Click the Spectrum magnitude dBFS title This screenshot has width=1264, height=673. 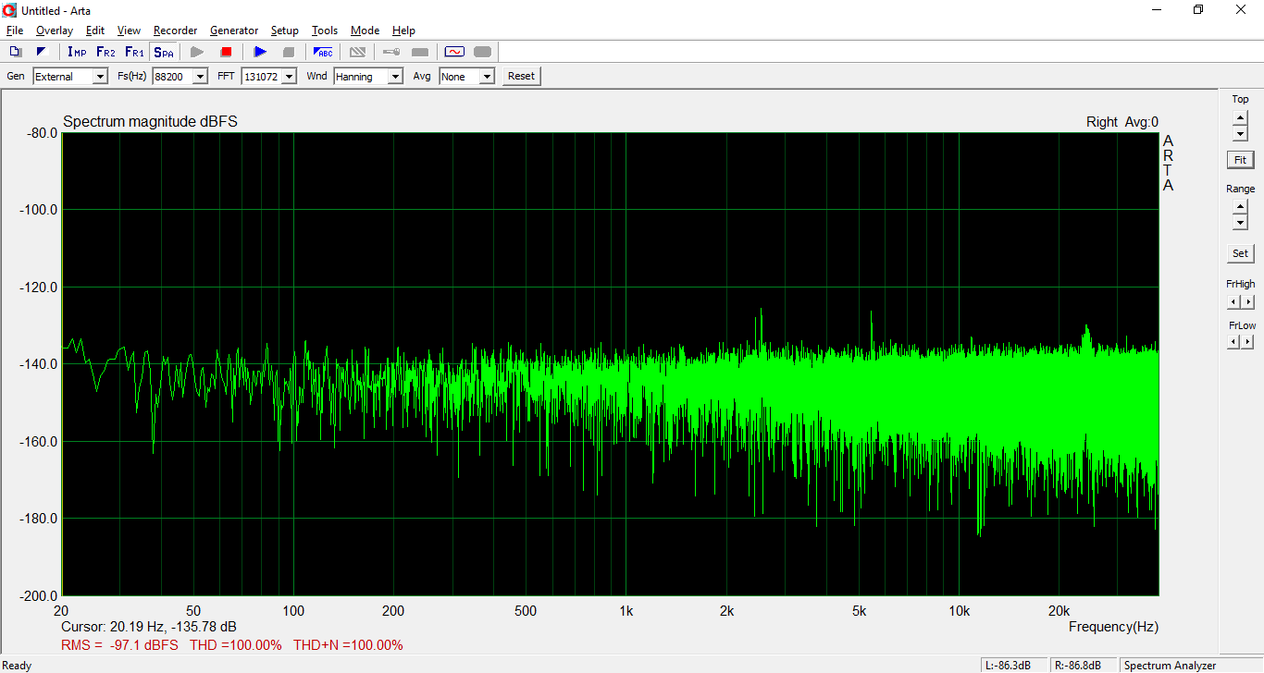point(150,122)
